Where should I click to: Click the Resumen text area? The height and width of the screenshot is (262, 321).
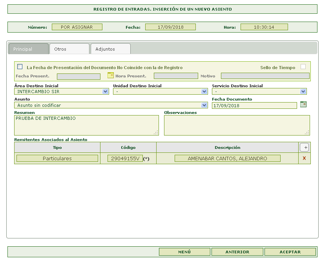tap(86, 125)
